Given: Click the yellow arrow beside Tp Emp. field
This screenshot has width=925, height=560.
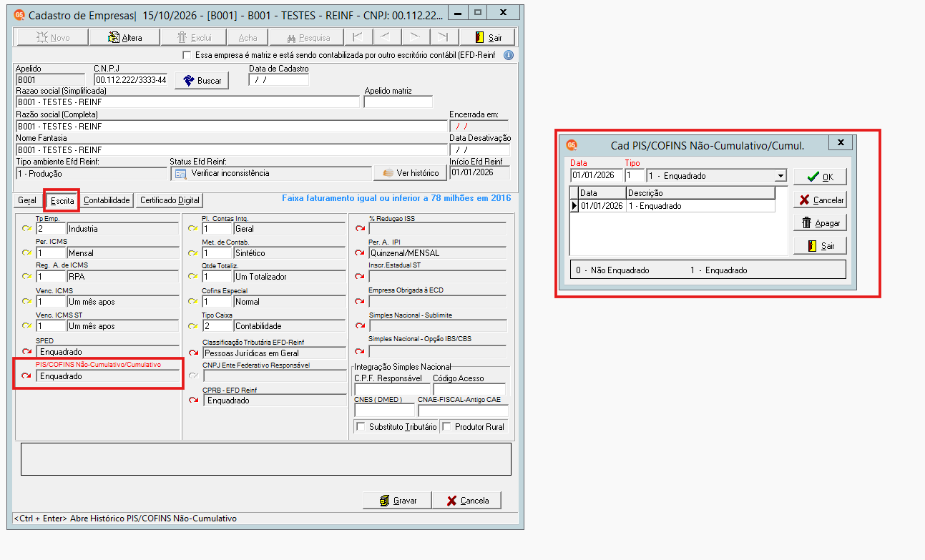Looking at the screenshot, I should (x=27, y=229).
